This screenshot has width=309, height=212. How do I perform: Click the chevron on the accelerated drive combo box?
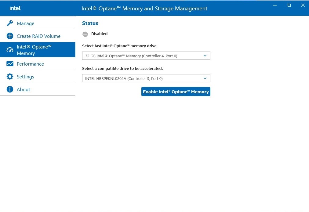pos(205,78)
